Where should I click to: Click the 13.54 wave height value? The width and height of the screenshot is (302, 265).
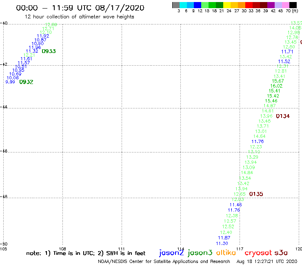(x=245, y=178)
